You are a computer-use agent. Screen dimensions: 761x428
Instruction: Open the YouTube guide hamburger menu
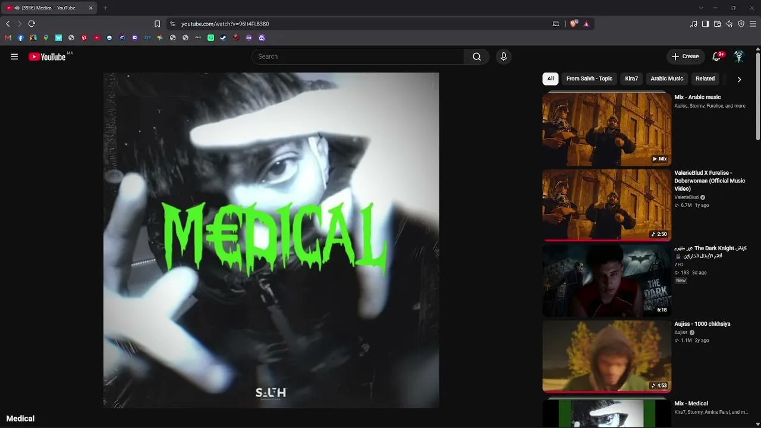(14, 56)
